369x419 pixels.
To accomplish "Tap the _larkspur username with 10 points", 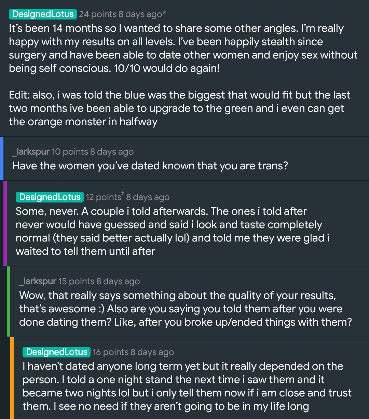I will point(31,152).
